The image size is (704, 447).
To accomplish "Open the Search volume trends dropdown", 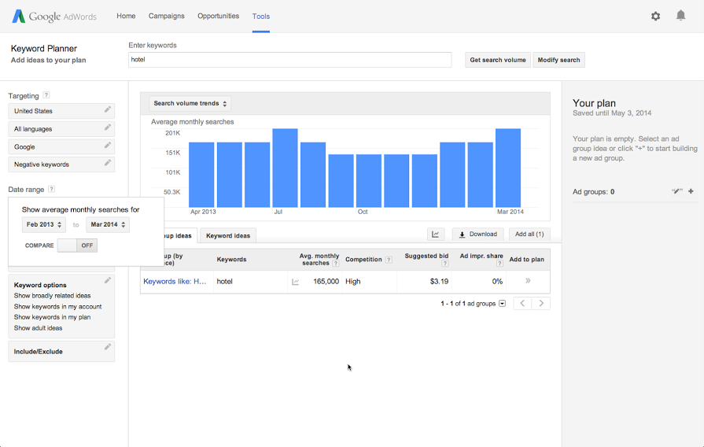I will (190, 103).
